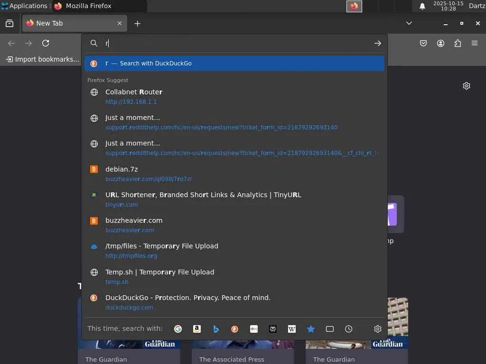Click inside the address bar text field

coord(237,43)
